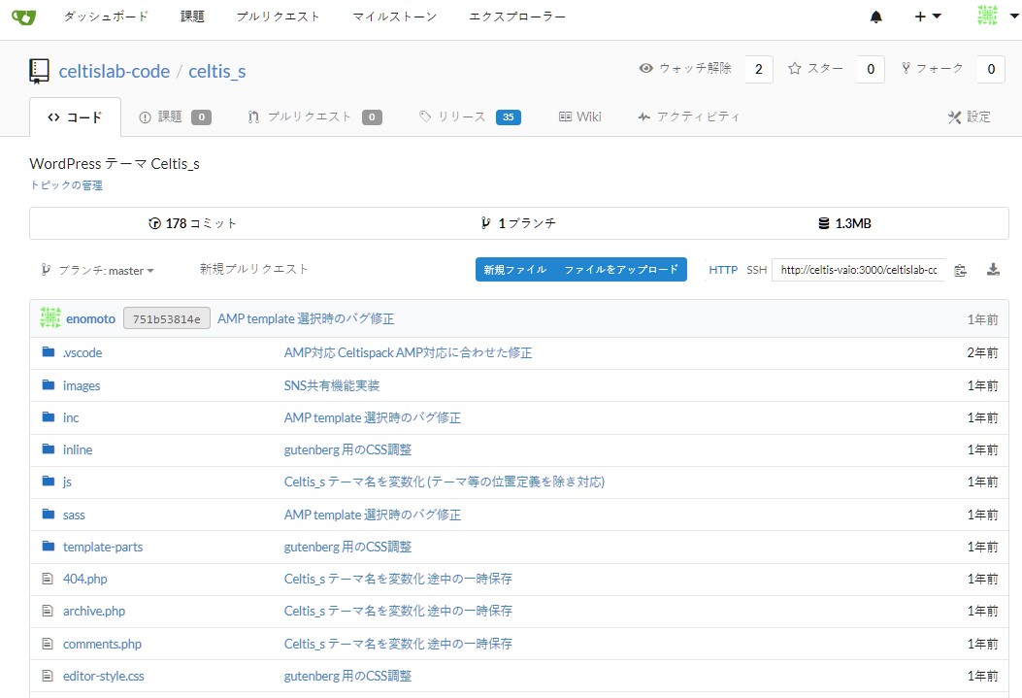Open プルリクエスト in the top menu

click(x=279, y=17)
